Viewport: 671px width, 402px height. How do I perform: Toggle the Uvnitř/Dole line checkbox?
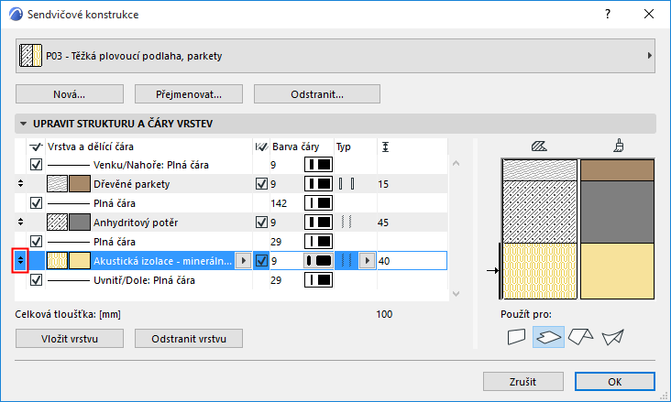[37, 279]
